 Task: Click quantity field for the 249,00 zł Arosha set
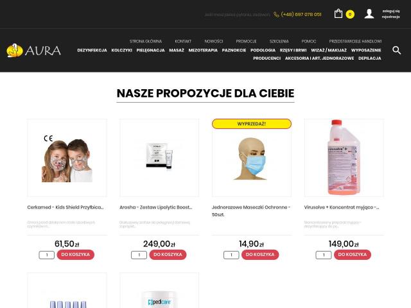pos(139,255)
